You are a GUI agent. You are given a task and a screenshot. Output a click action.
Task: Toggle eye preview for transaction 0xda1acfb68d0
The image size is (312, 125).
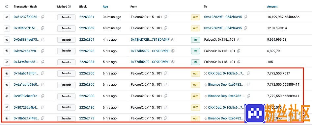point(7,85)
